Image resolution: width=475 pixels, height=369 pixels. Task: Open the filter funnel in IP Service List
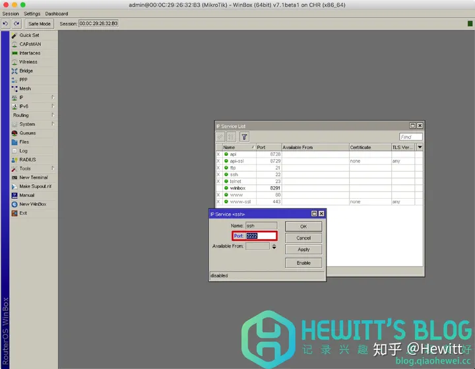(x=244, y=137)
